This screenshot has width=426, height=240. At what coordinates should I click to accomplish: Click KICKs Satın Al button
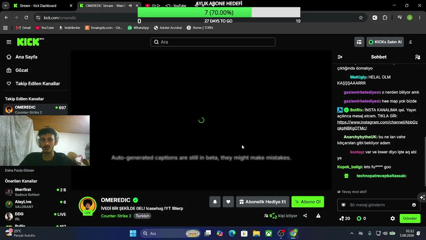[385, 42]
